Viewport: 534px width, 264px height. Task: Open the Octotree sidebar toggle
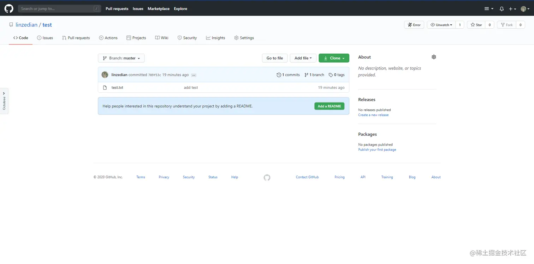(4, 101)
